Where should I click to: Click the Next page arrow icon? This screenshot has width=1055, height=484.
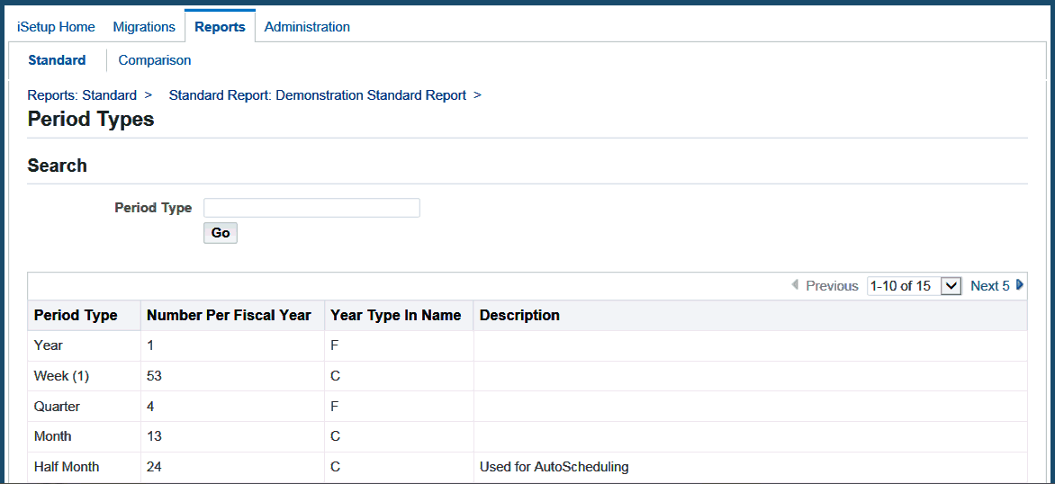point(1020,285)
